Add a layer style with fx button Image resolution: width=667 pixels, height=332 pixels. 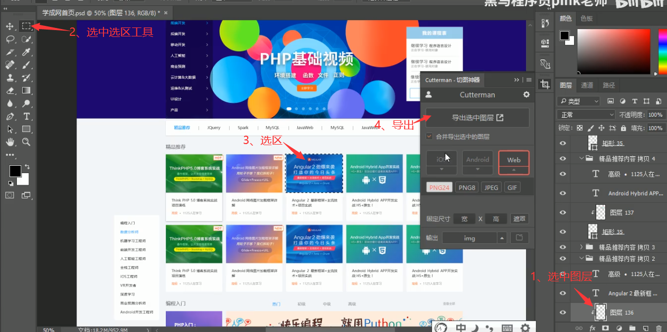coord(592,328)
